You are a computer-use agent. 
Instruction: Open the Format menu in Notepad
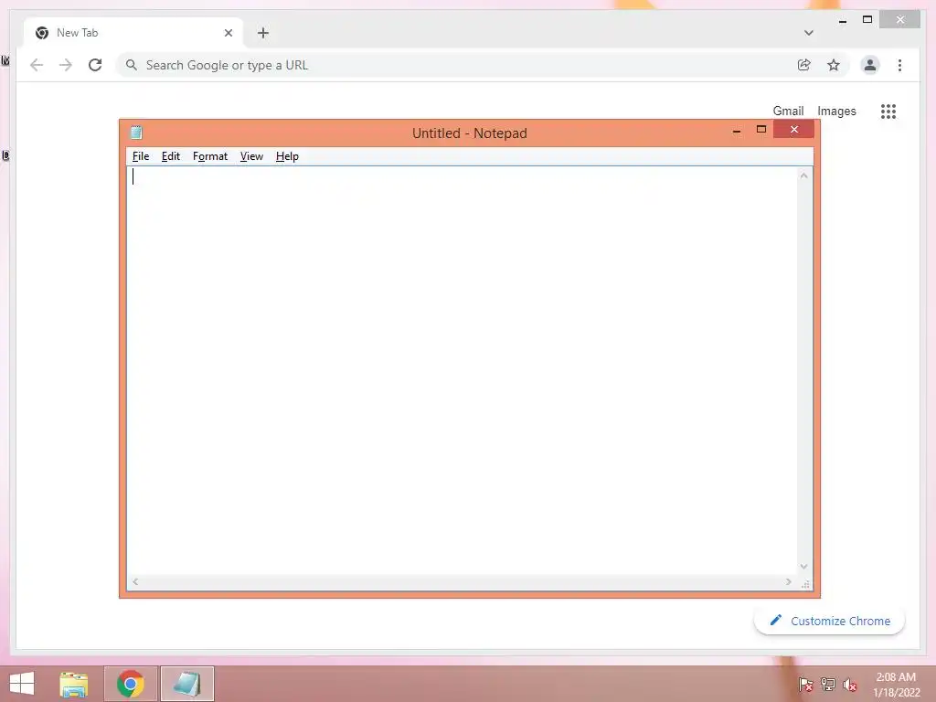[210, 156]
